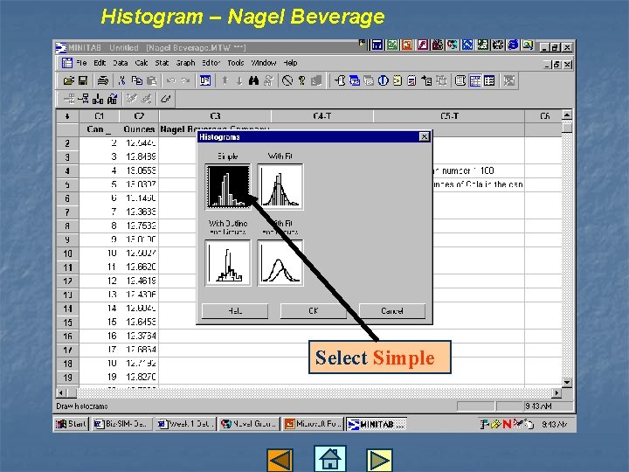
Task: Select With Fit and Groups thumbnail
Action: click(x=280, y=263)
